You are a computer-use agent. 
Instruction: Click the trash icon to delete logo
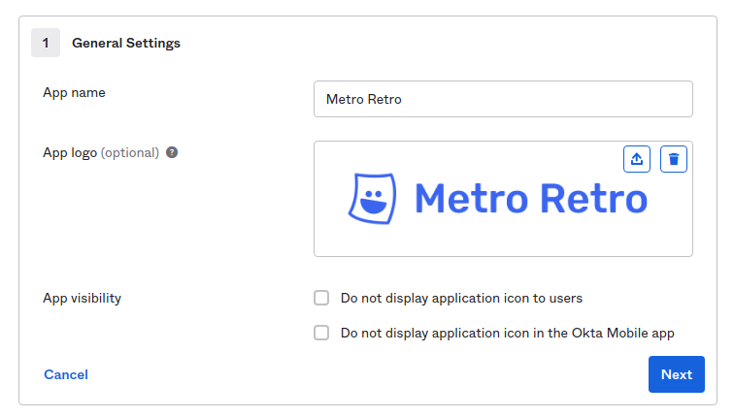674,159
